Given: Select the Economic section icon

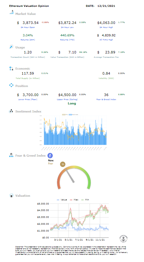Looking at the screenshot, I should [11, 68].
